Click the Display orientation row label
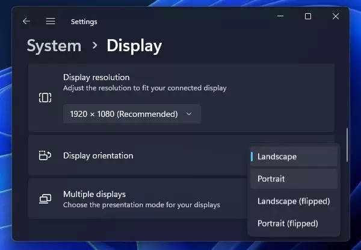Screen dimensions: 361x250 coord(98,155)
